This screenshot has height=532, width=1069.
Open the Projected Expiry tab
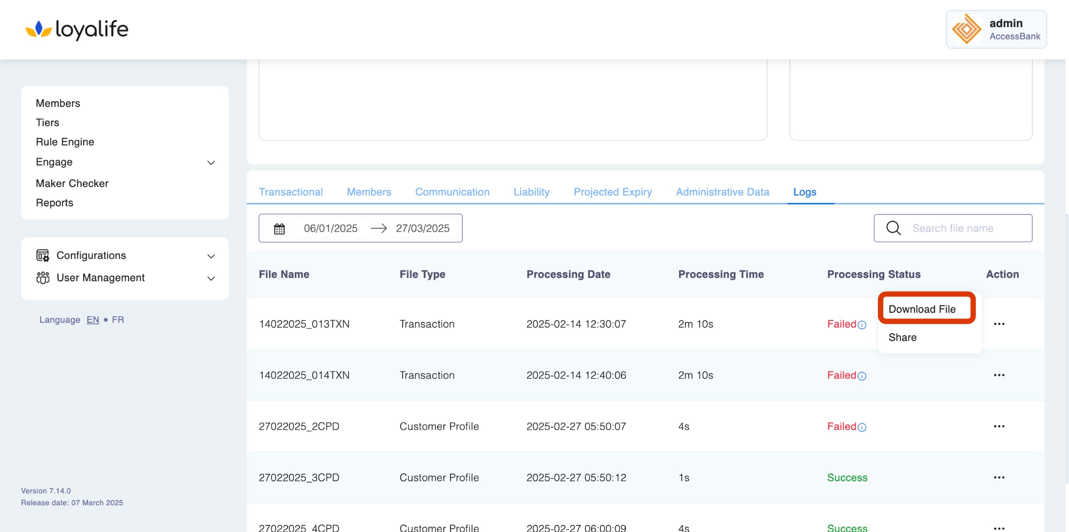point(612,192)
